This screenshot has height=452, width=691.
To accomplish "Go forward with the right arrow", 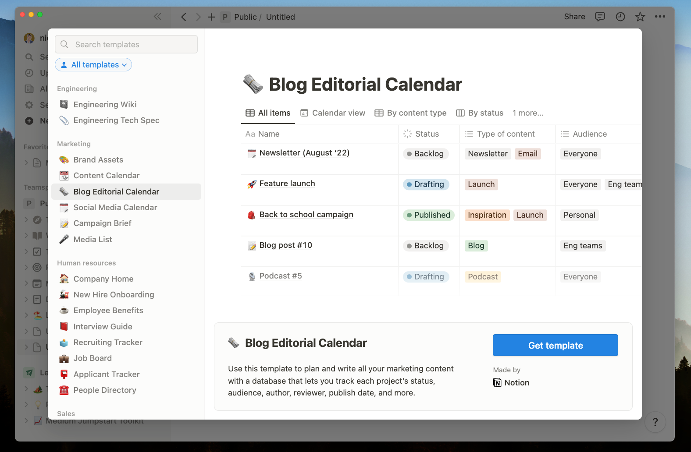I will [x=198, y=17].
